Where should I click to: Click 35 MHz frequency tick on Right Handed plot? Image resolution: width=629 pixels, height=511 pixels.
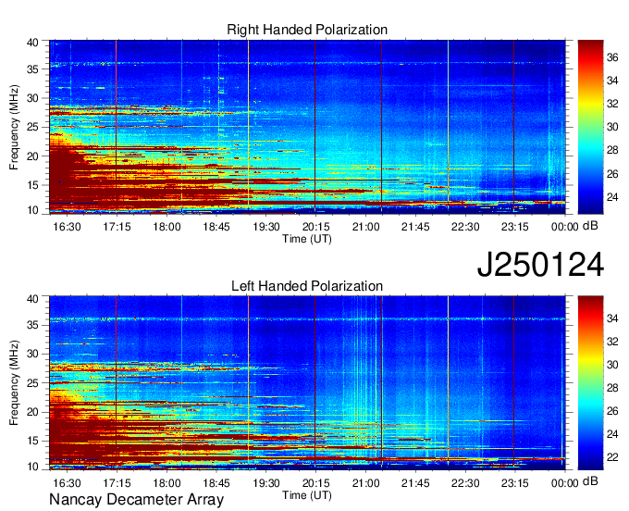[x=33, y=69]
